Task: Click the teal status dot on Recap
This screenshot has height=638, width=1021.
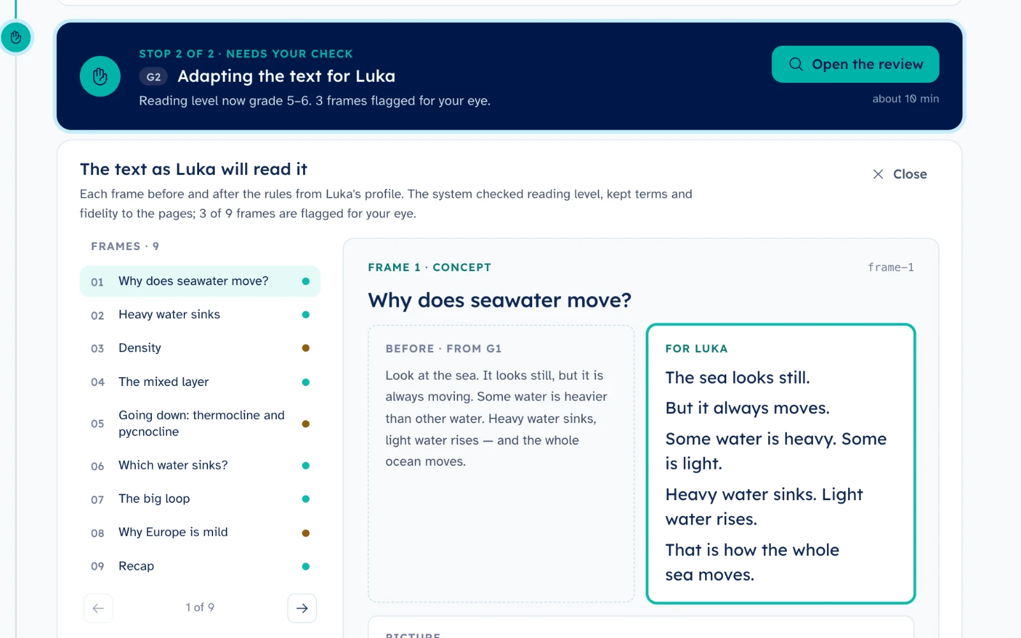Action: tap(306, 567)
